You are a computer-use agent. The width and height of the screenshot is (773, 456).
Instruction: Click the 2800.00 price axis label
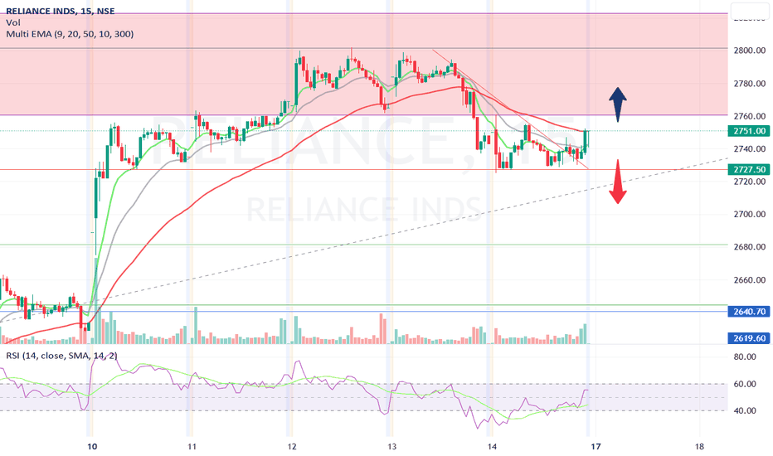click(x=749, y=51)
